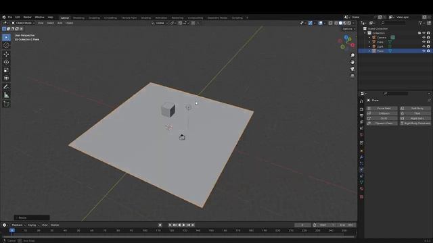The width and height of the screenshot is (433, 243).
Task: Open the Keying dropdown in timeline
Action: click(33, 225)
